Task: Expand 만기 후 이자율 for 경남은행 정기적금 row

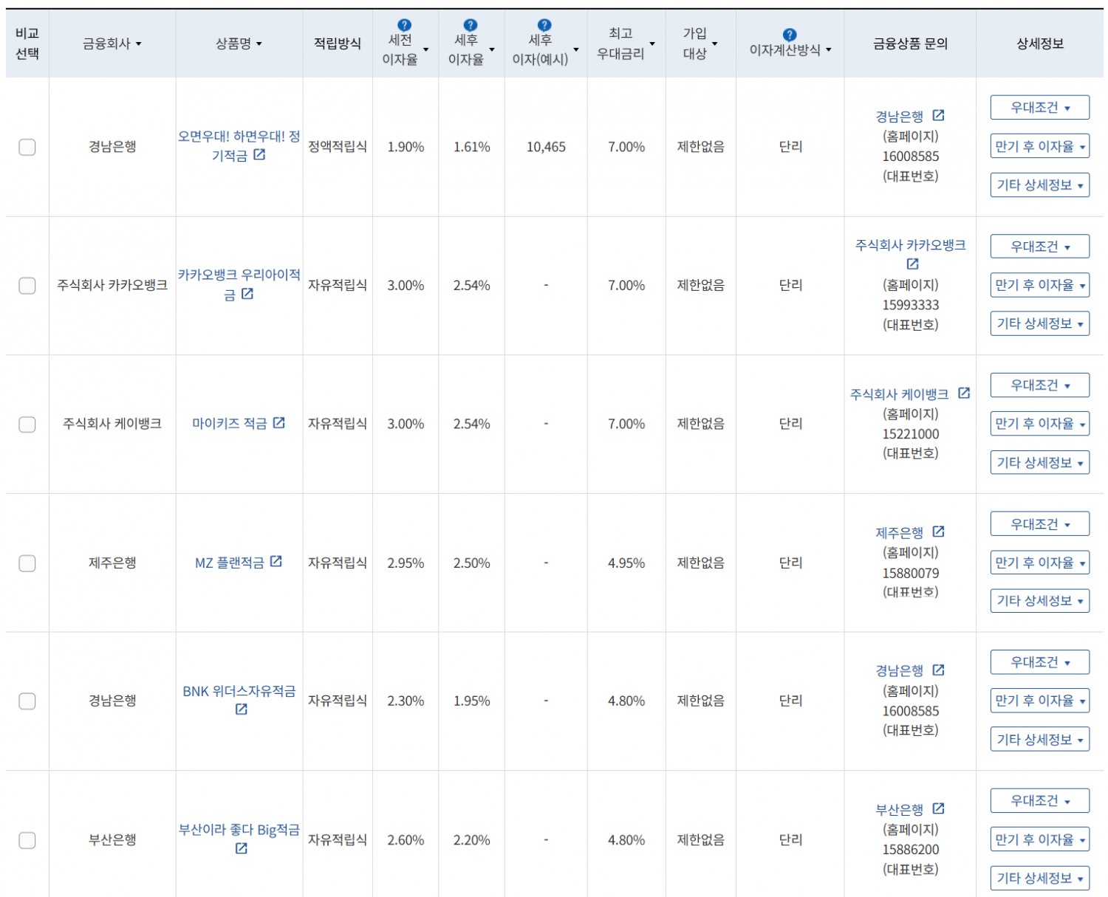Action: click(x=1040, y=146)
